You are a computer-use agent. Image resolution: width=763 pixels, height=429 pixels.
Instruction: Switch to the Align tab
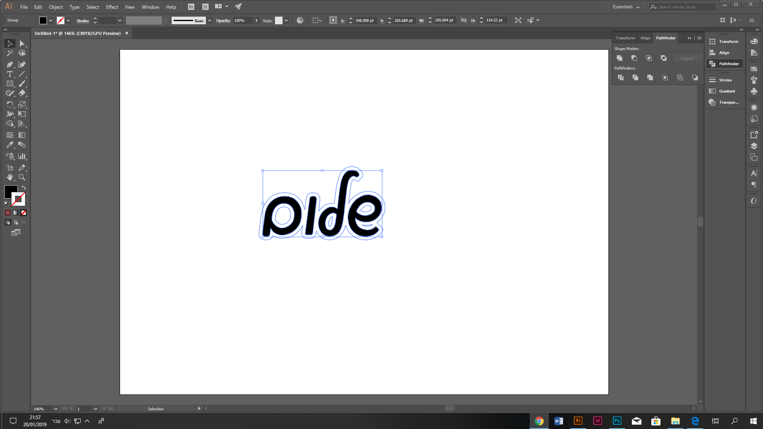(645, 38)
